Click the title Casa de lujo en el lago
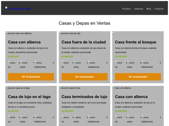 point(29,97)
